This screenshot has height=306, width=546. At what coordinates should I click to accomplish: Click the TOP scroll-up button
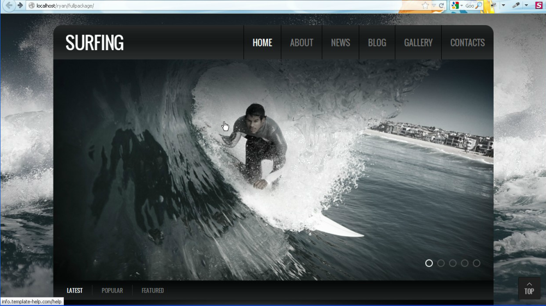pyautogui.click(x=529, y=289)
